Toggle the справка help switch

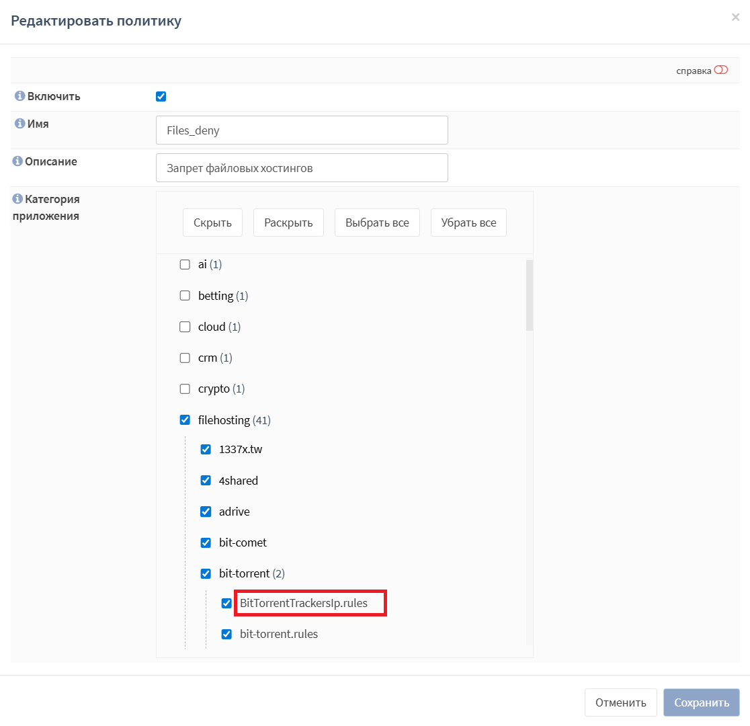[720, 70]
